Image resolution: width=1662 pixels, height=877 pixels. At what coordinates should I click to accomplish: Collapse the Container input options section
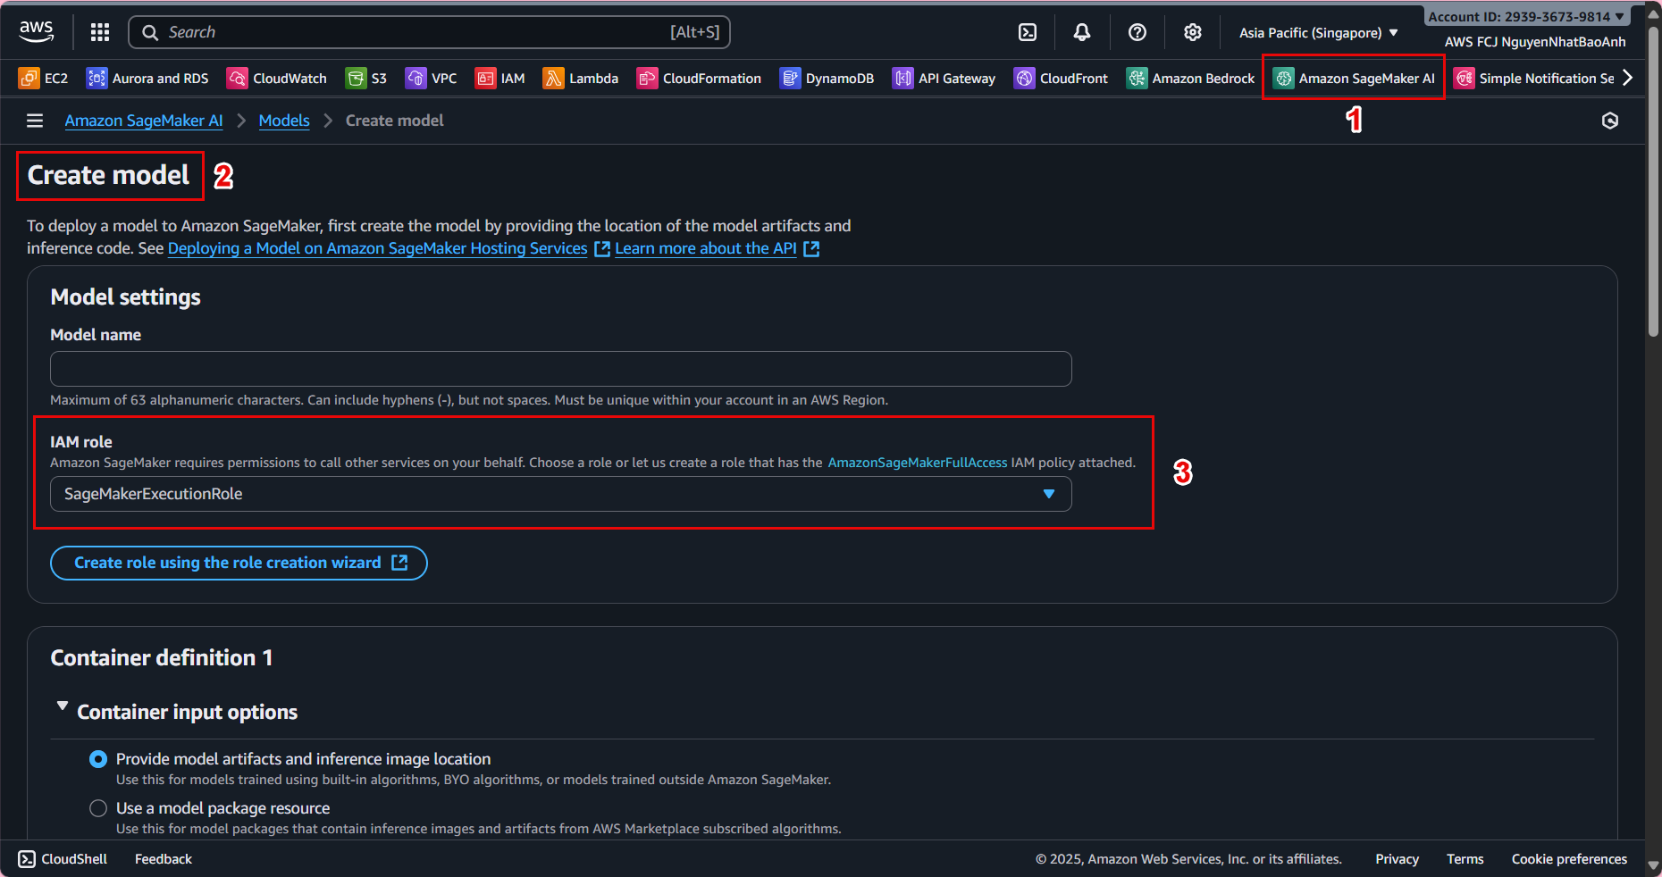tap(63, 706)
